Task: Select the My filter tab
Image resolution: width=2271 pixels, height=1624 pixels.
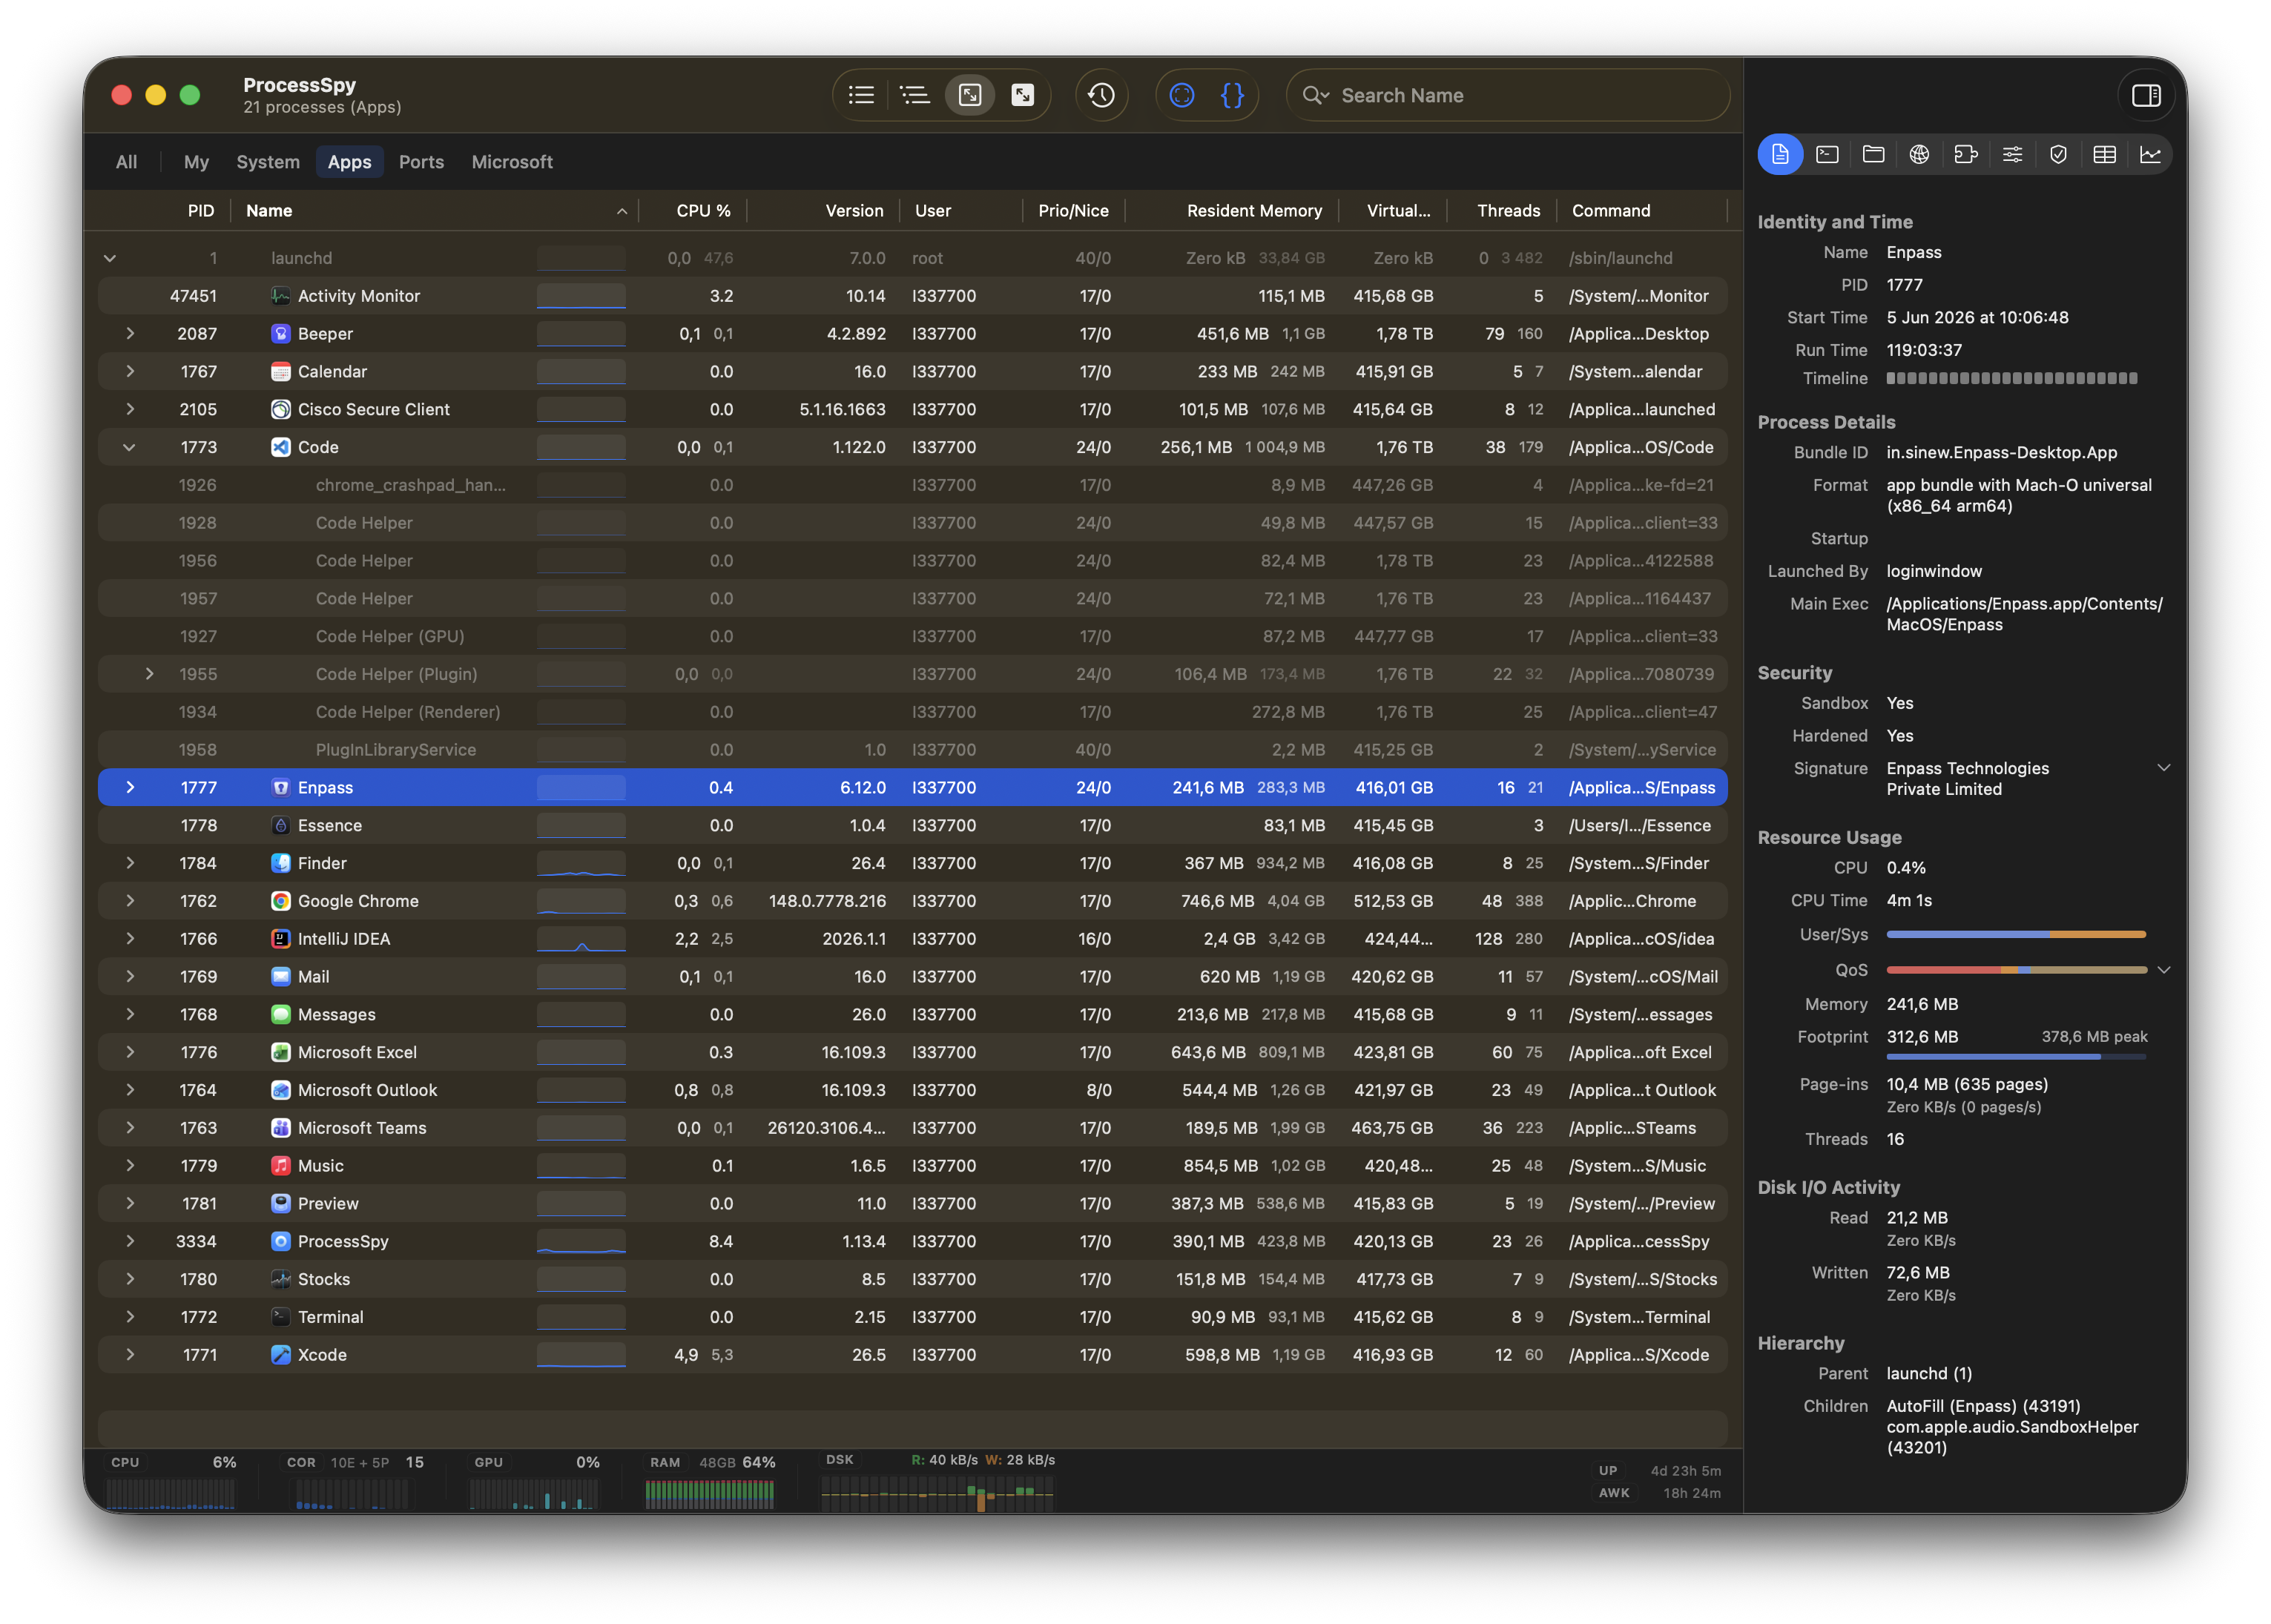Action: [196, 162]
